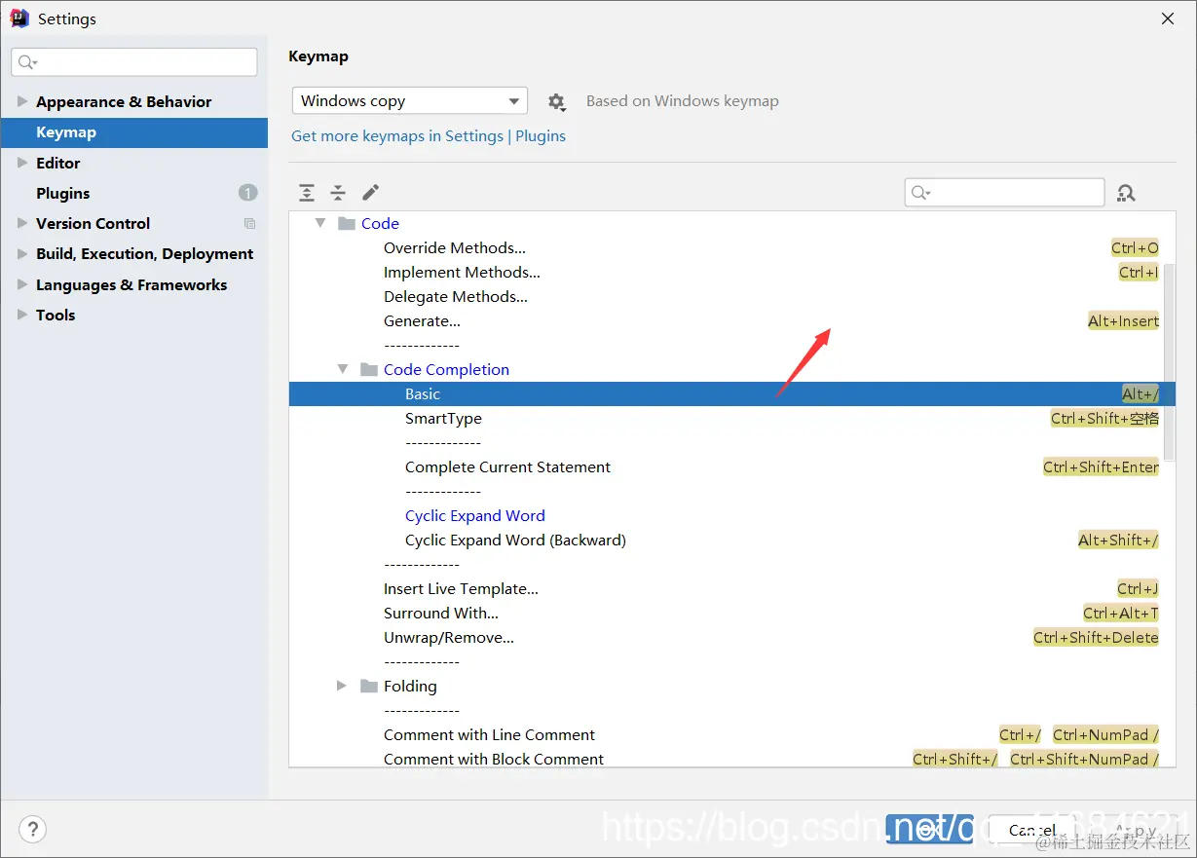Click the OK button
Image resolution: width=1197 pixels, height=858 pixels.
(x=927, y=830)
